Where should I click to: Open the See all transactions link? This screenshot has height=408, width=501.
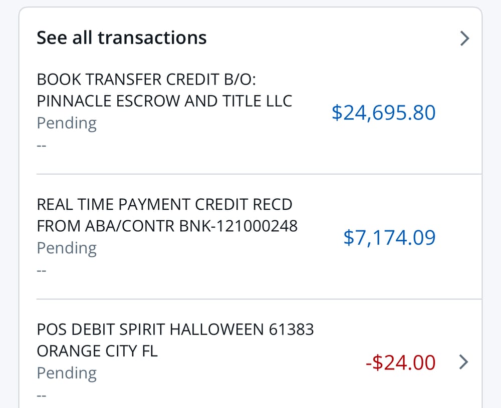coord(122,38)
